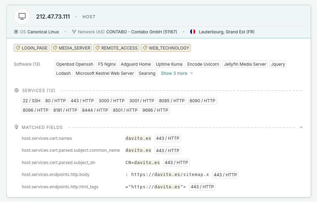Open the 8501 / HTTP service
Screen dimensions: 317x202
tap(125, 110)
